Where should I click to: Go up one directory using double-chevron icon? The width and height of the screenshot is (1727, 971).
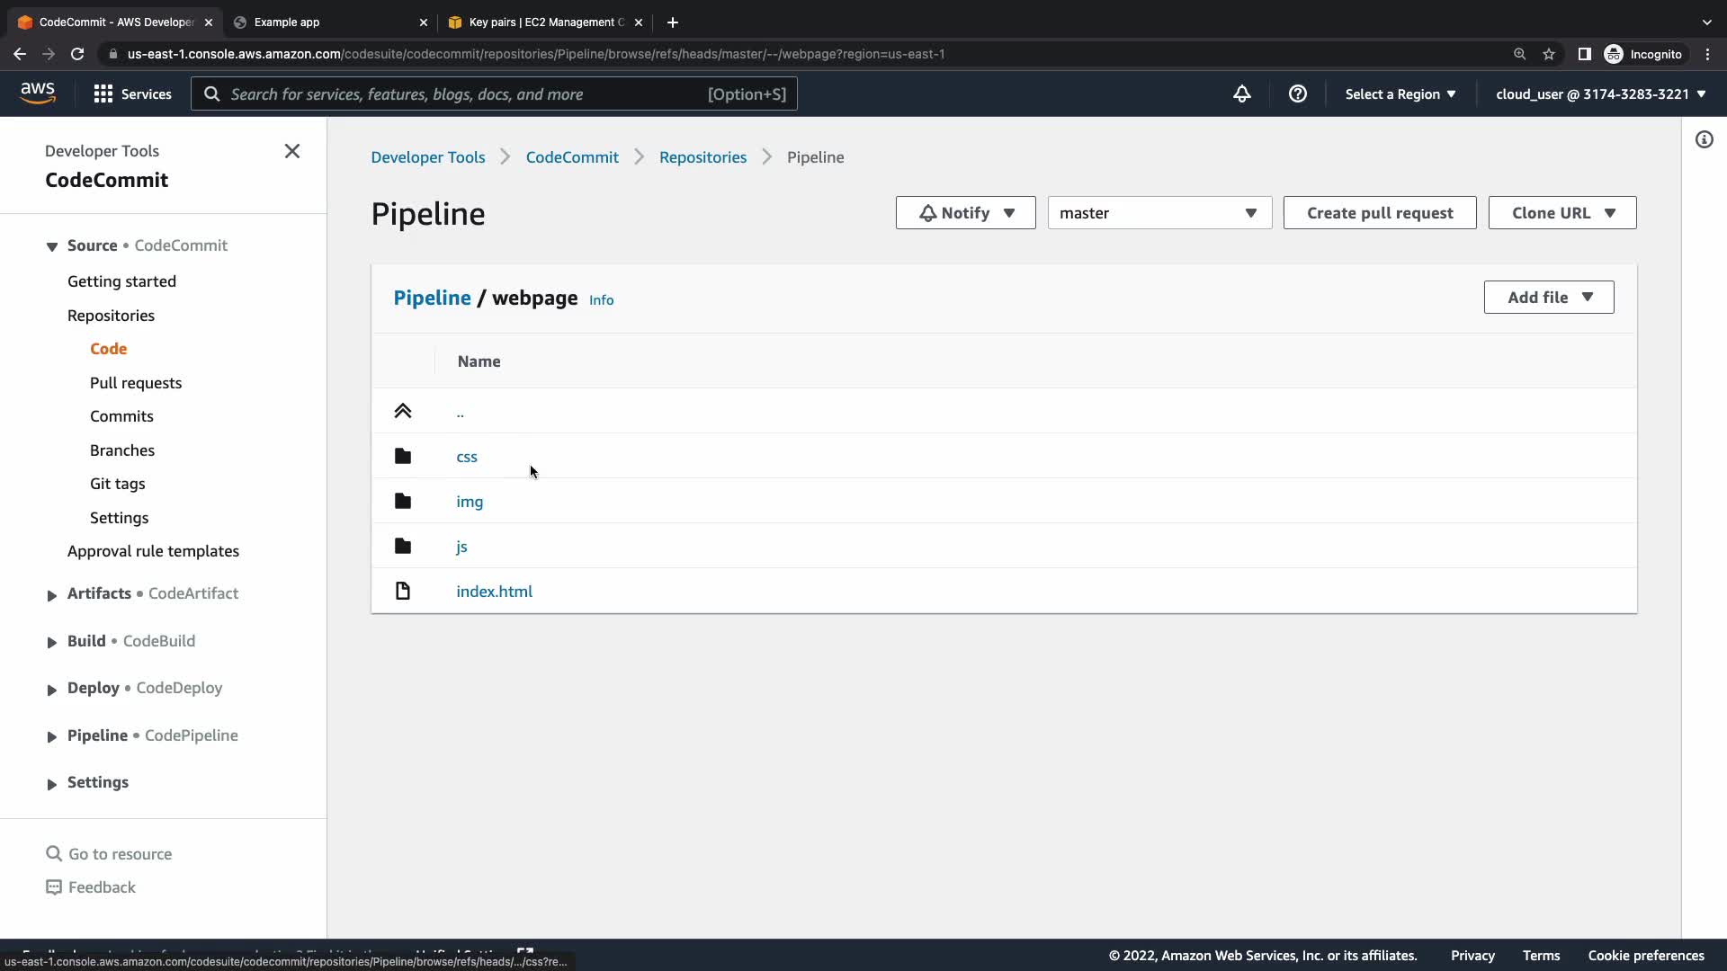403,411
